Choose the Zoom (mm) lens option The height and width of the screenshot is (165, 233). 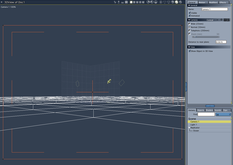[x=190, y=34]
